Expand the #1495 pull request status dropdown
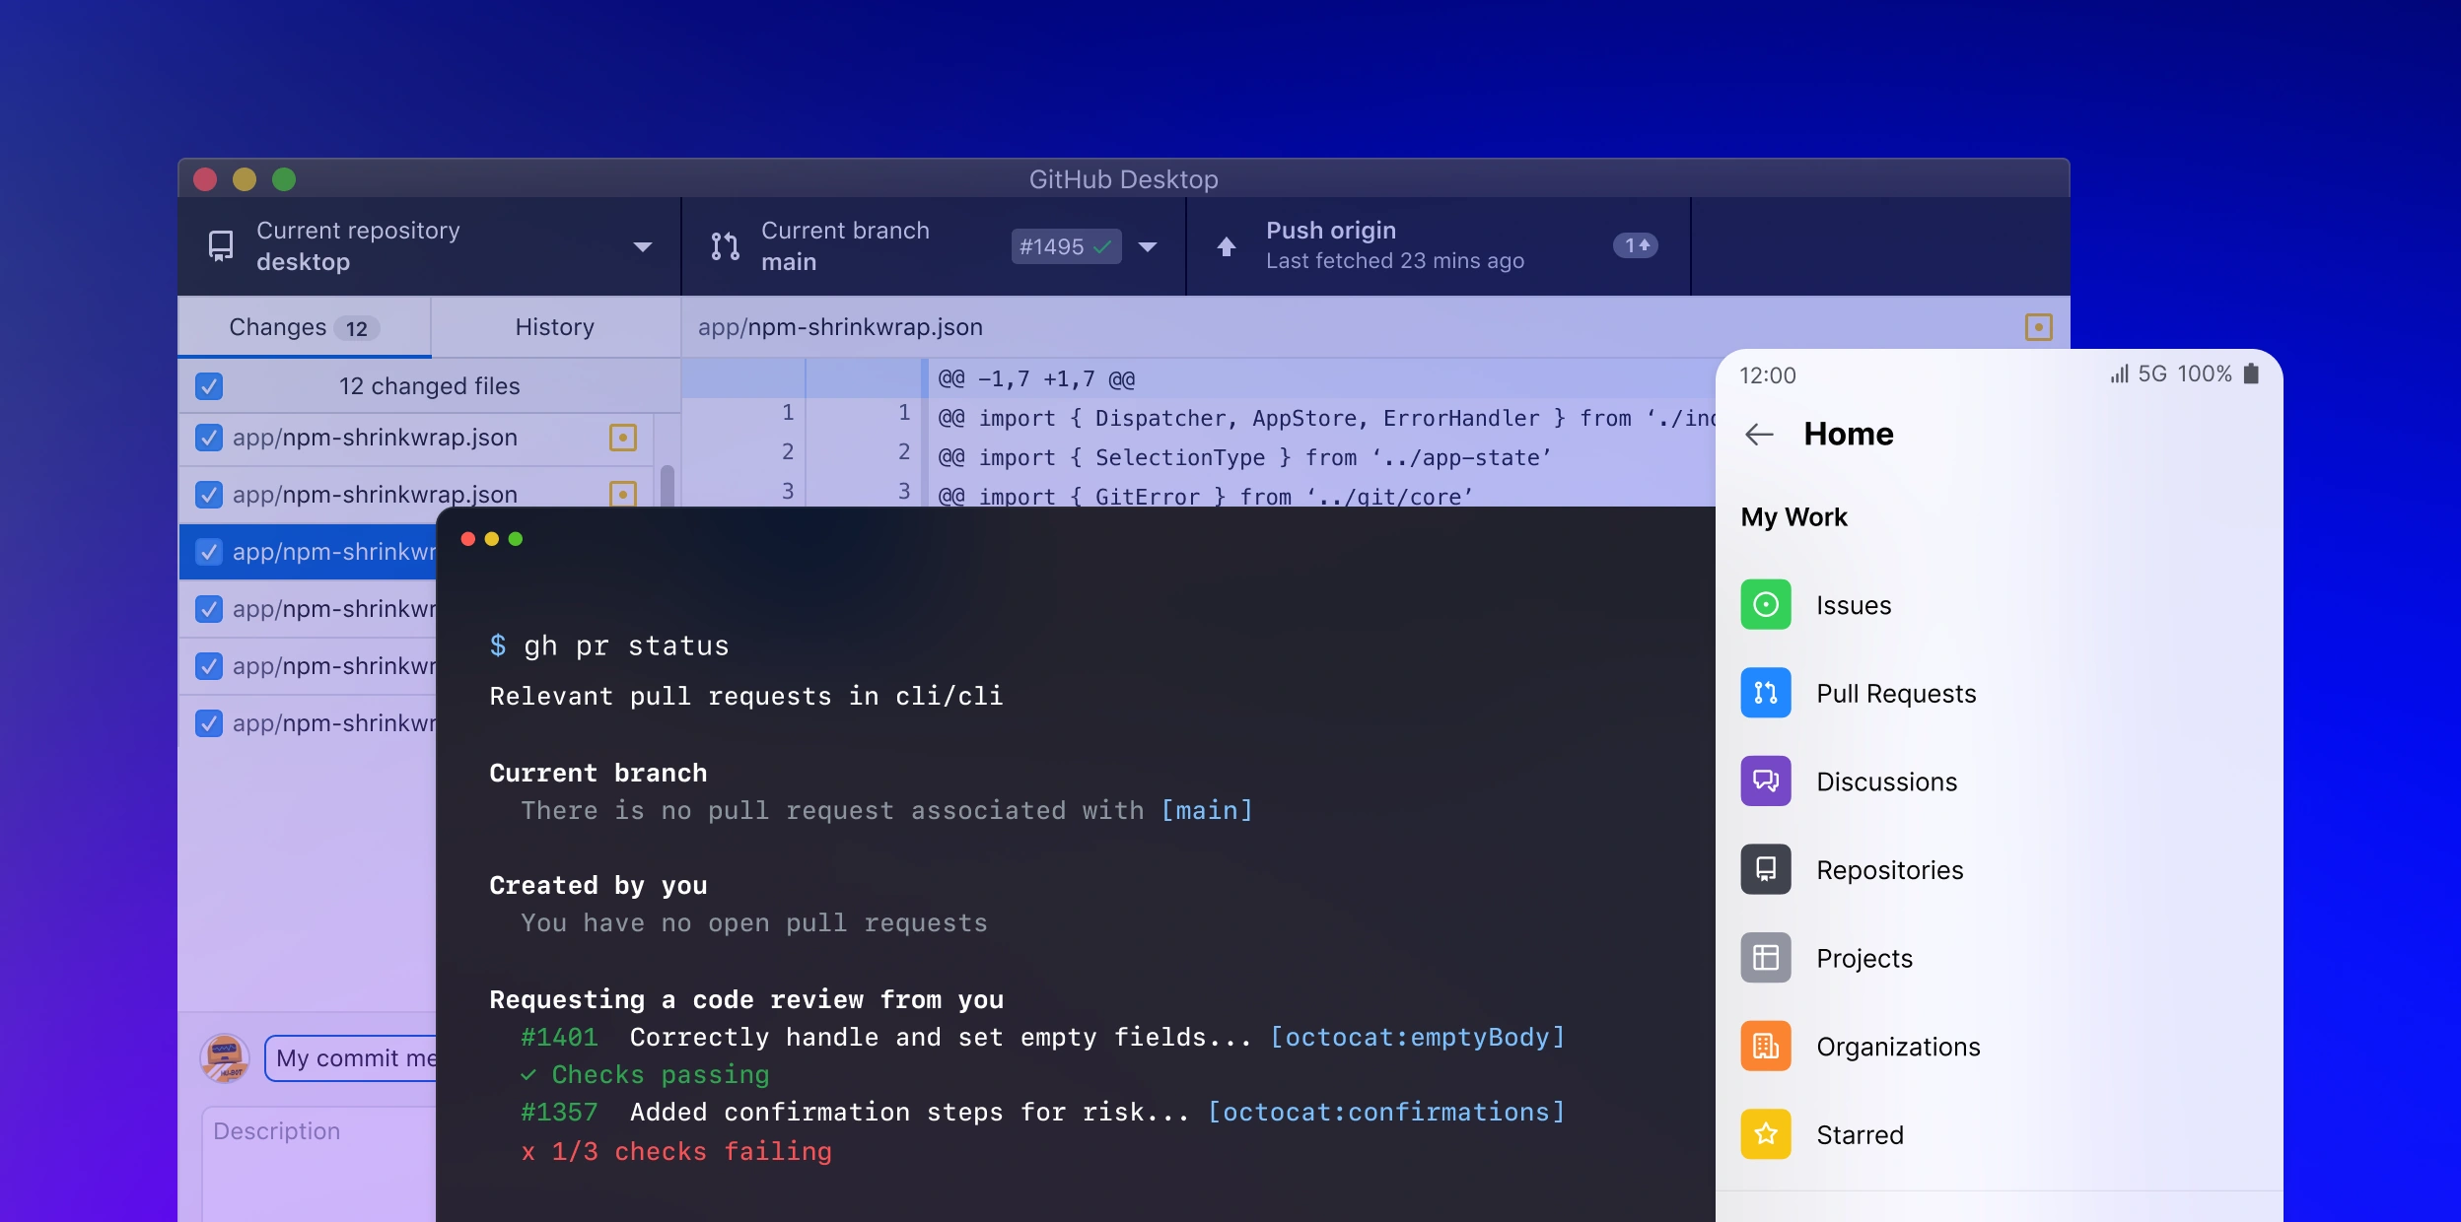This screenshot has height=1222, width=2461. click(1065, 246)
